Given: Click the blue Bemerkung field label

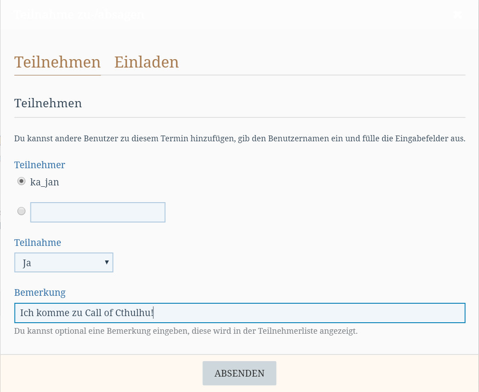Looking at the screenshot, I should pos(40,293).
